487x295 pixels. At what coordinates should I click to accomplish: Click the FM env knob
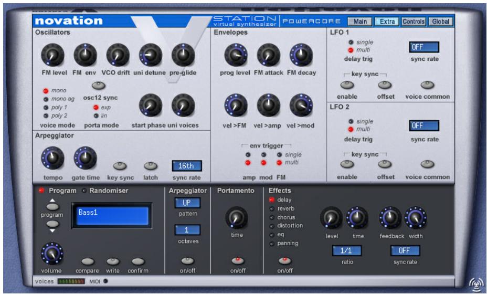pos(86,55)
